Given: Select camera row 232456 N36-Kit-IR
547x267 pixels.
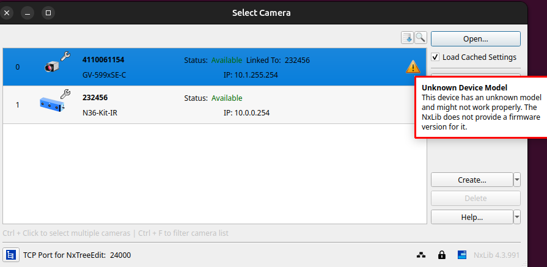Looking at the screenshot, I should click(x=214, y=104).
